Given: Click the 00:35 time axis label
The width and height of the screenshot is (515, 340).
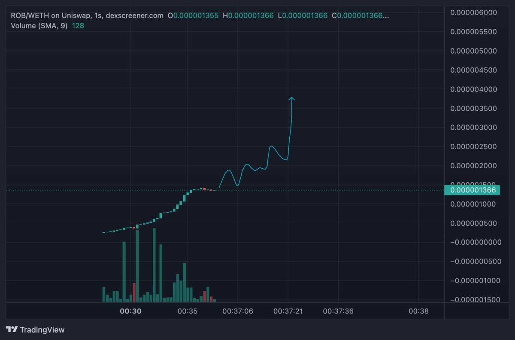Looking at the screenshot, I should [x=188, y=311].
